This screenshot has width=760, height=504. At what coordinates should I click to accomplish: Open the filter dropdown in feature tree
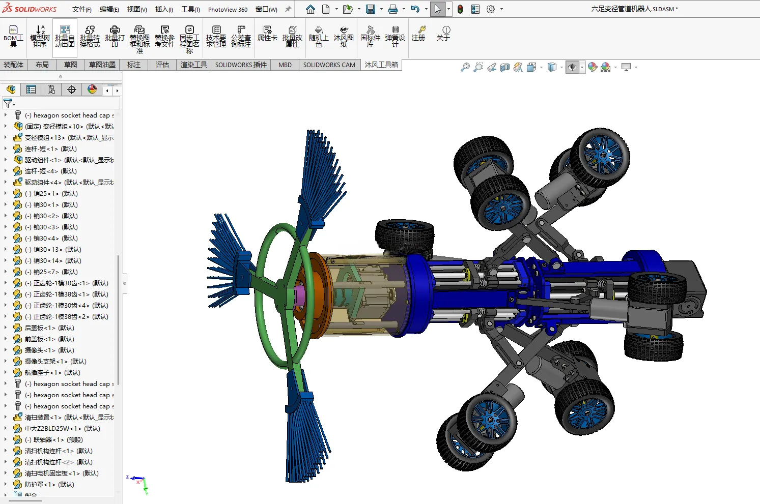pos(9,103)
